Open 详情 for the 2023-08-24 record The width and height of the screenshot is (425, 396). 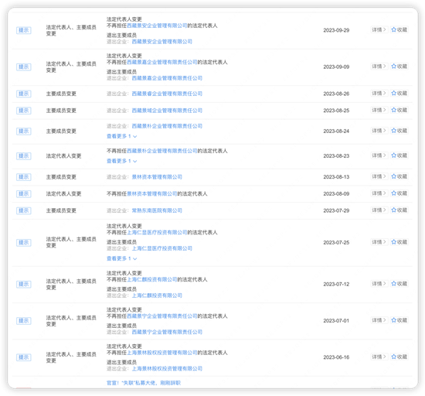379,131
